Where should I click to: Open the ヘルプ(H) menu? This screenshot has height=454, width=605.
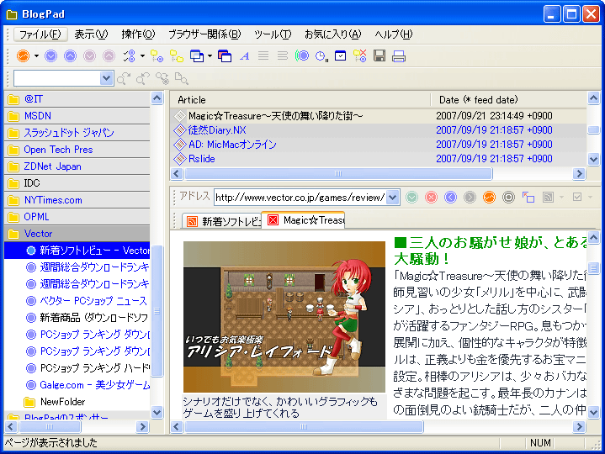pos(393,34)
